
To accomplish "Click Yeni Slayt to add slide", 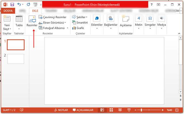I will tap(7, 23).
